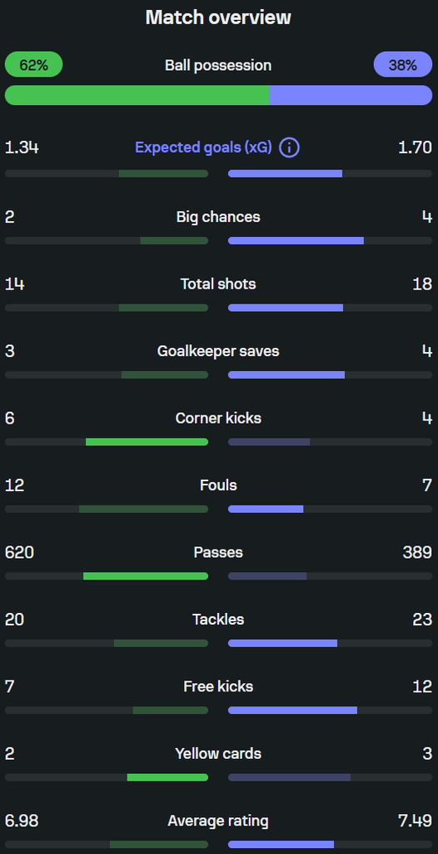Click the 7.49 average rating value

[416, 821]
